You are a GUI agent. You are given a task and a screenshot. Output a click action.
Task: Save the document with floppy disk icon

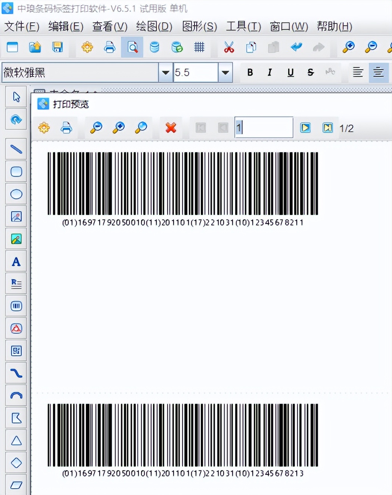tap(57, 47)
